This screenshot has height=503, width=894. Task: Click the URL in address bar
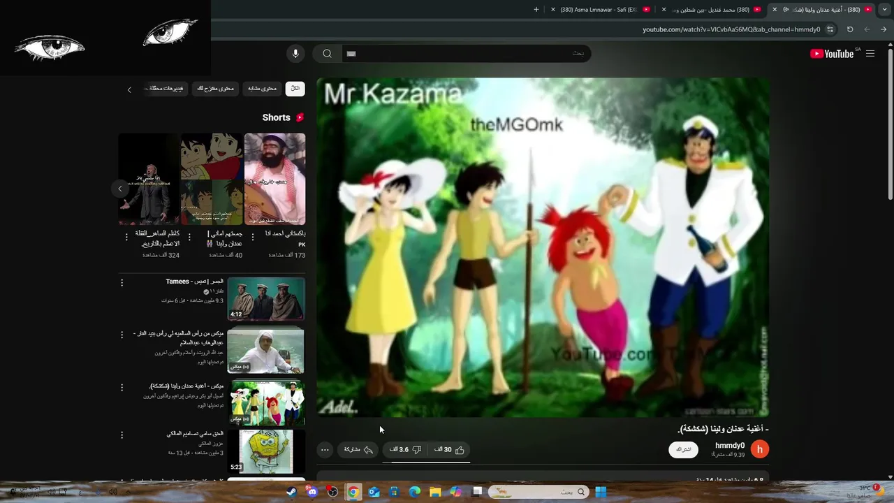[731, 29]
